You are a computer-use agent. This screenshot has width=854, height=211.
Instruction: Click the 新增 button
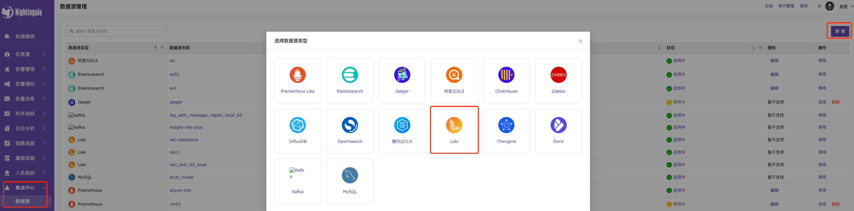click(840, 31)
